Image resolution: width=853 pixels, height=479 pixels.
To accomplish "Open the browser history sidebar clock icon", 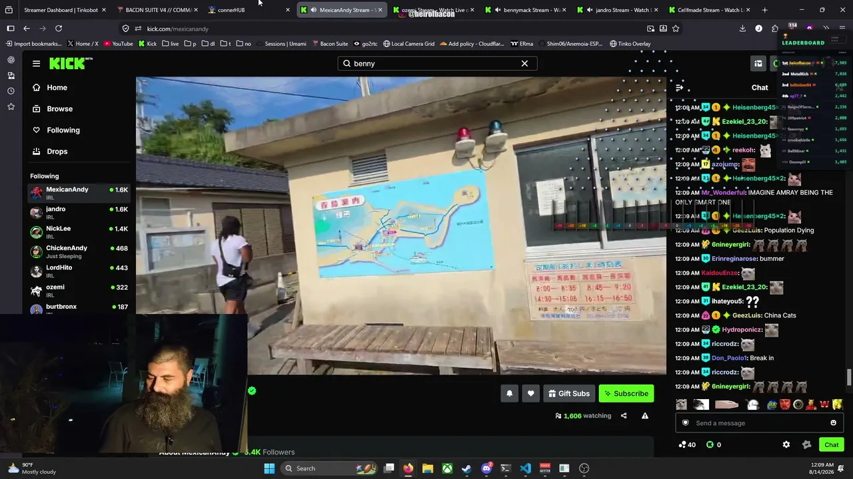I will pyautogui.click(x=11, y=91).
